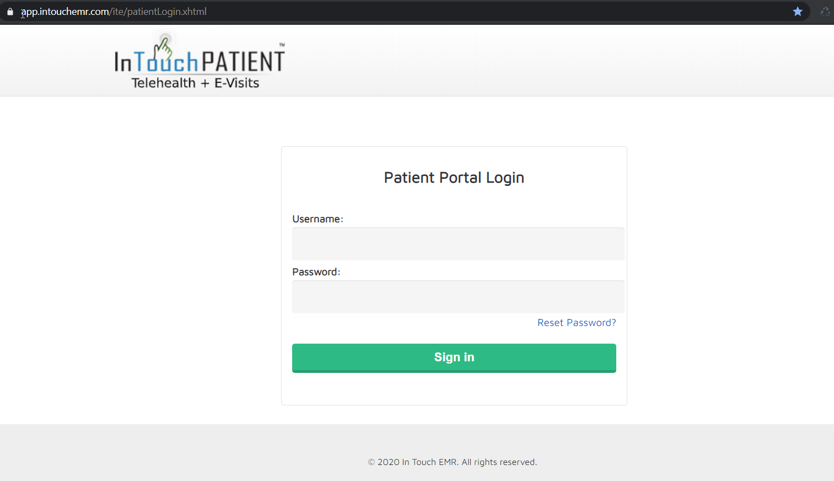
Task: Click 'In Touch EMR' in the footer
Action: pos(429,462)
